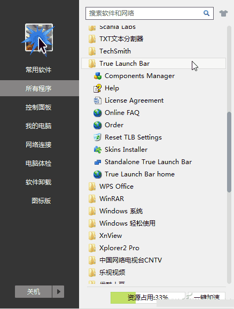234x309 pixels.
Task: Click True Launch Bar home globe icon
Action: click(97, 174)
